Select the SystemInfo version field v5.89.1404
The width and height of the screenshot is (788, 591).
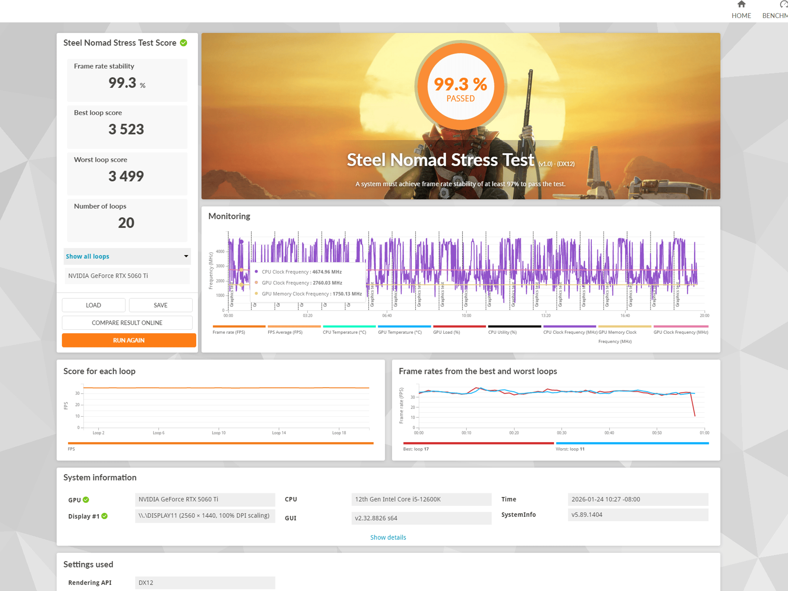(x=638, y=515)
